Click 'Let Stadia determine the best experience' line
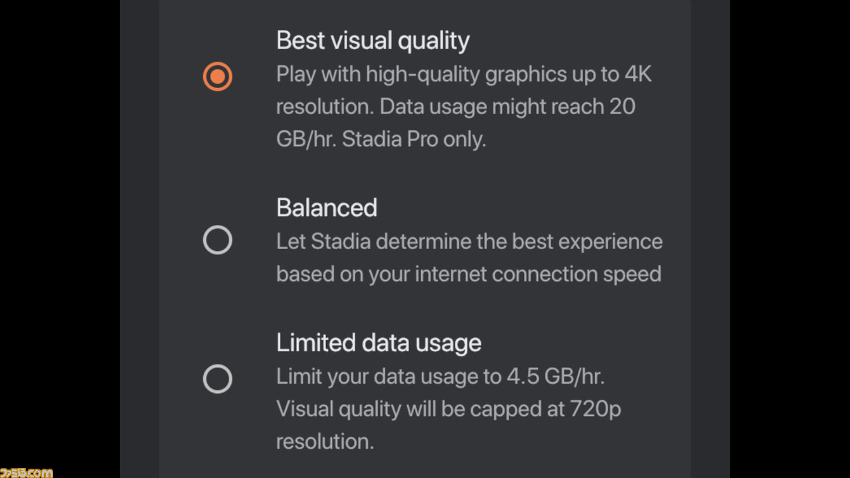 pos(469,242)
